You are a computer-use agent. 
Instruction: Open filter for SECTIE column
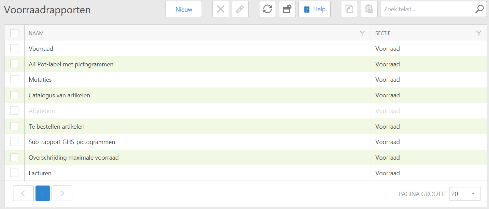coord(479,33)
